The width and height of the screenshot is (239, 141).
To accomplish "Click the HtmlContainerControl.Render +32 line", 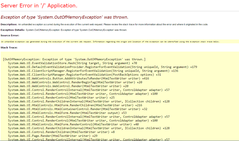I will 78,109.
